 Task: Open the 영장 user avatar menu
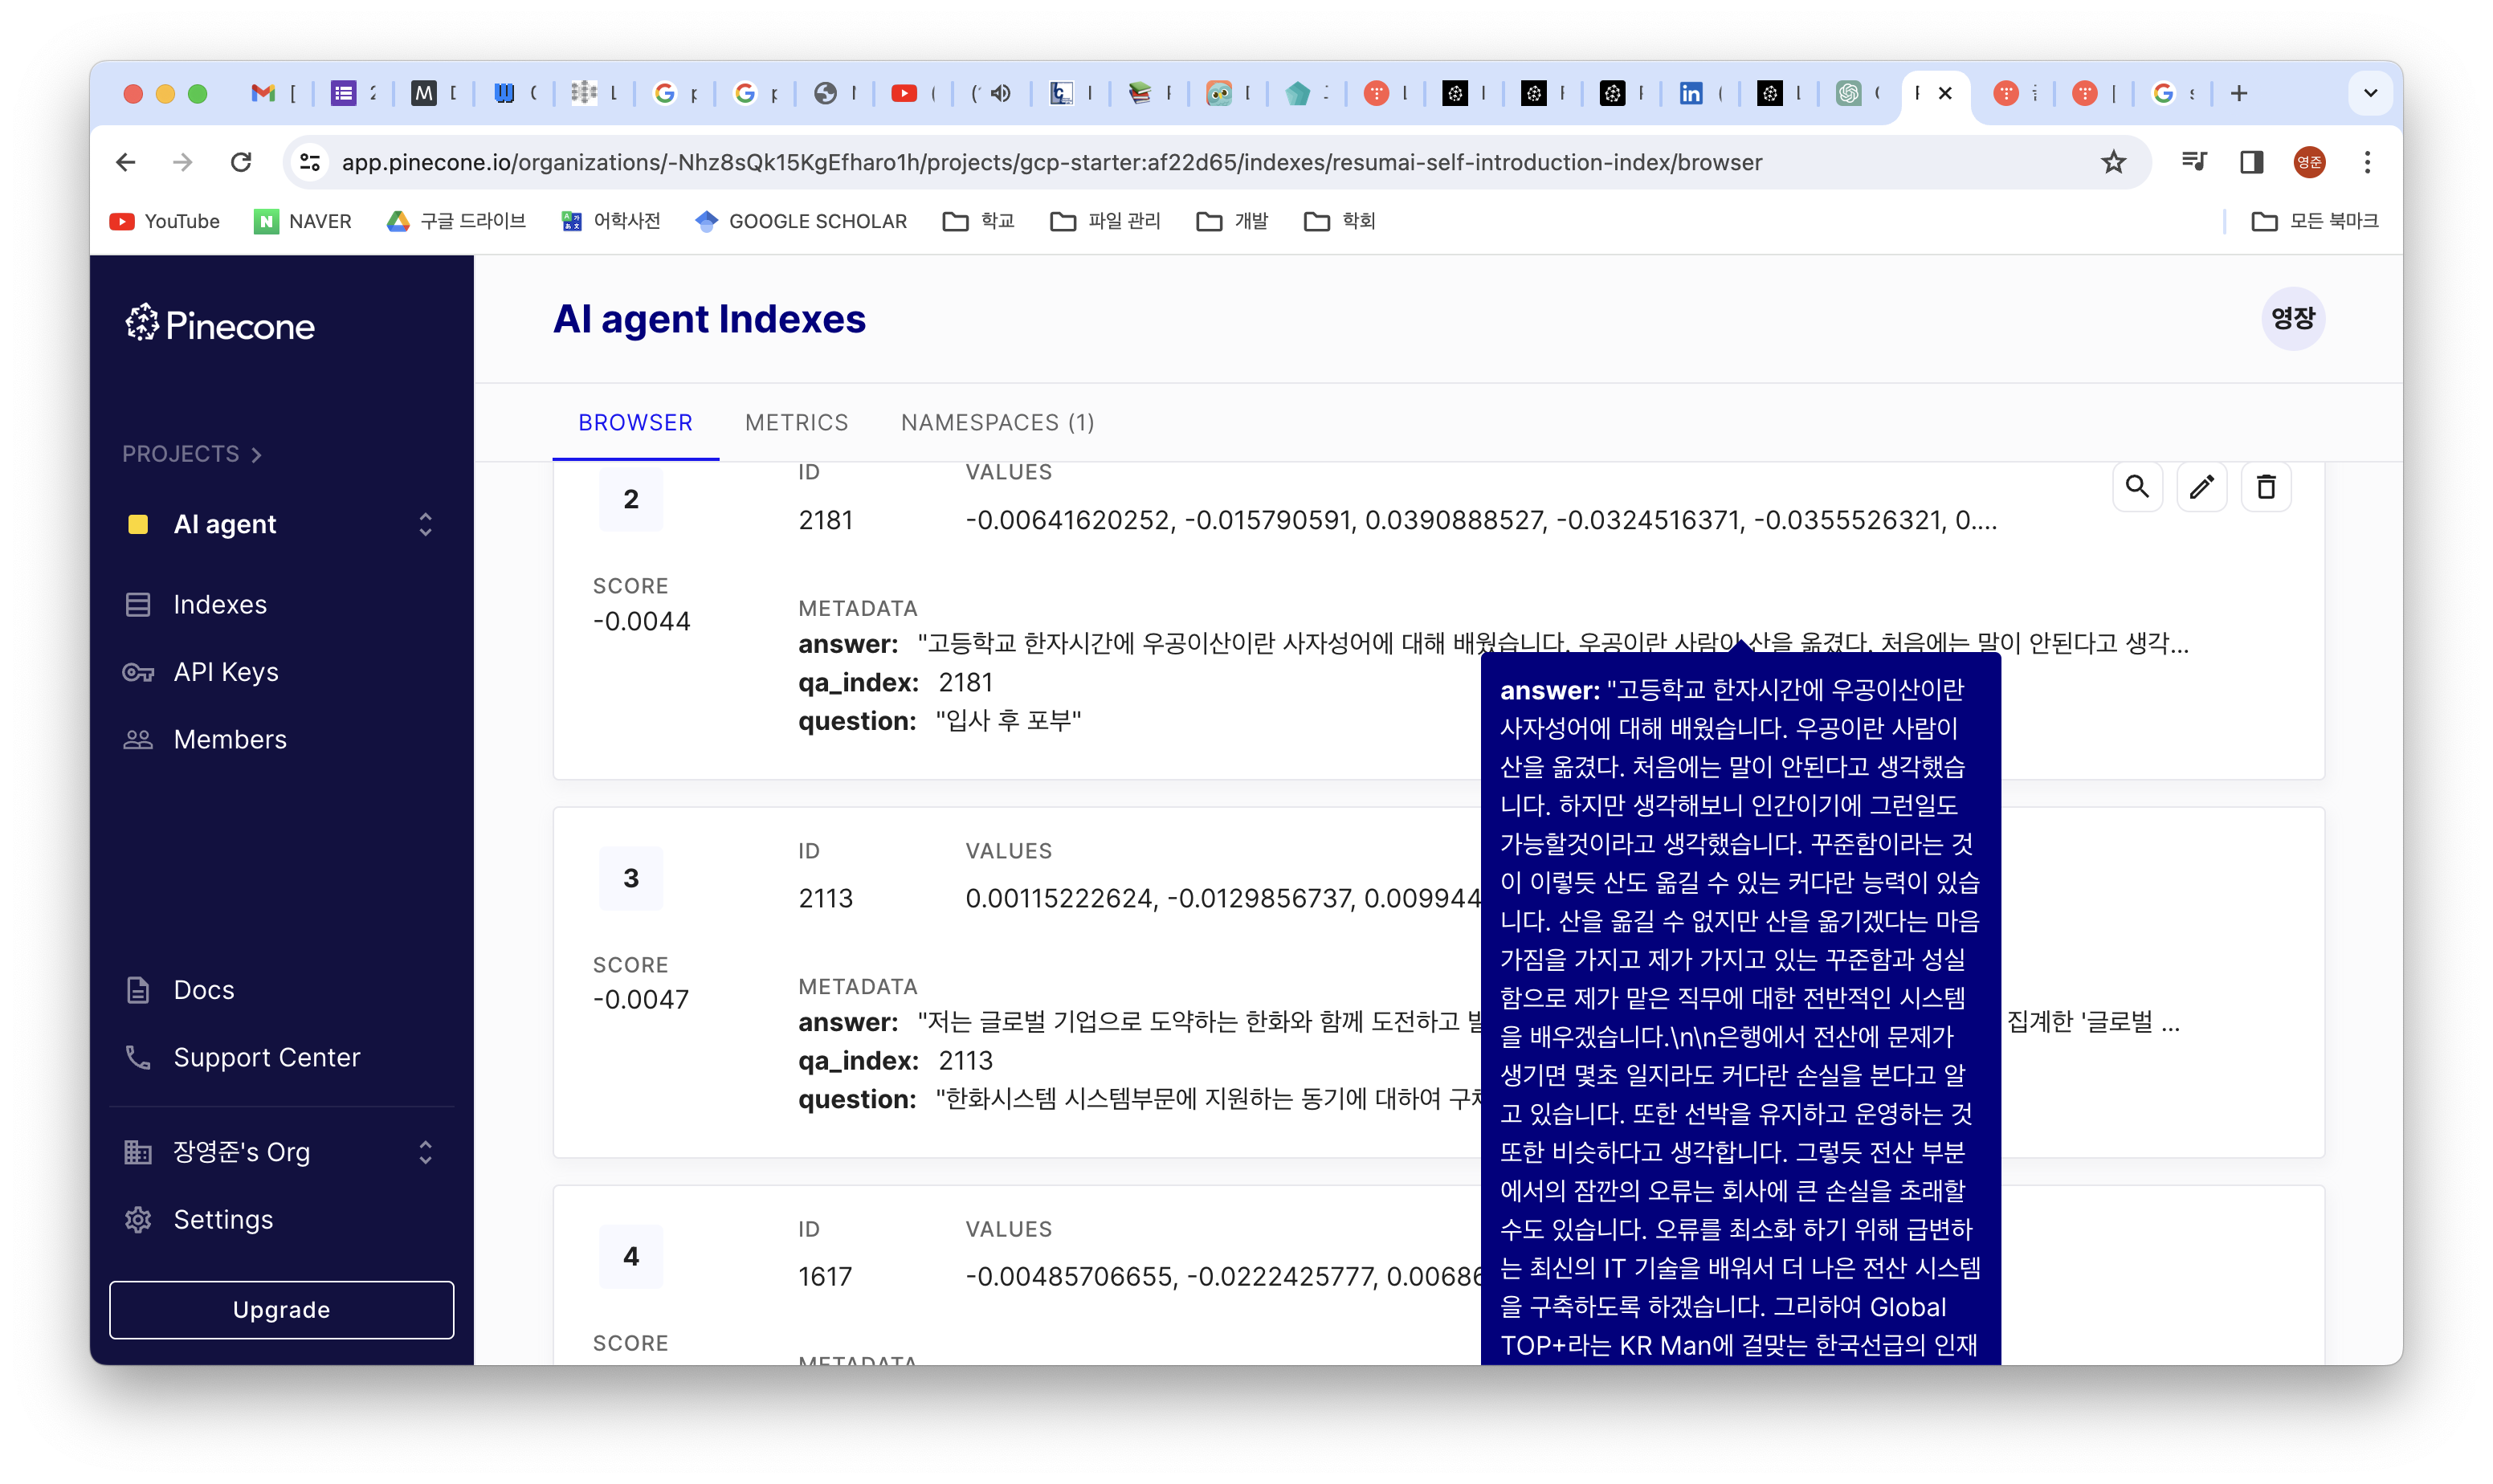[2292, 318]
